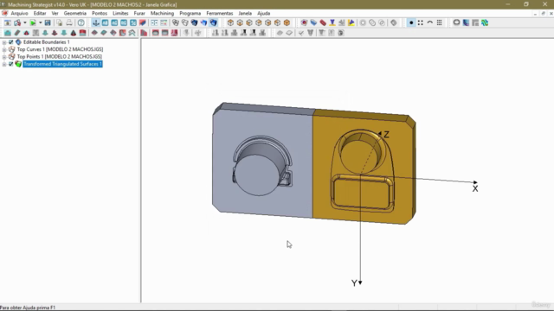Click the grey checkmark toolbar icon
554x311 pixels.
tap(300, 33)
